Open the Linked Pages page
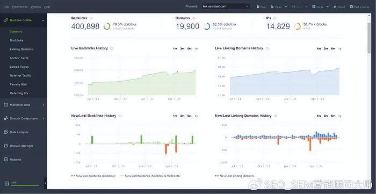Image resolution: width=376 pixels, height=194 pixels. point(19,67)
